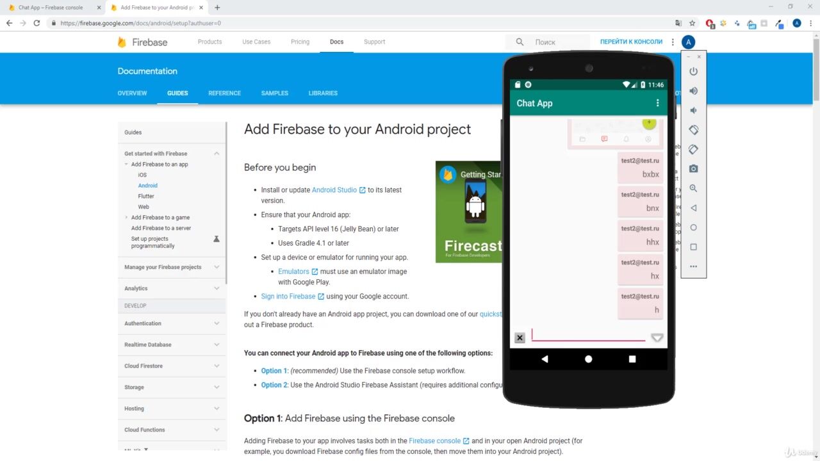Image resolution: width=820 pixels, height=461 pixels.
Task: Click the chat message input field
Action: pyautogui.click(x=588, y=335)
